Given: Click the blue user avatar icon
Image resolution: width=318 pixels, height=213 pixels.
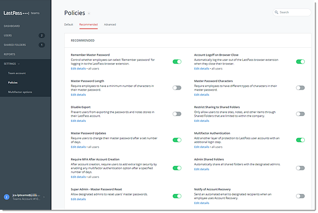Looking at the screenshot, I should [x=7, y=197].
